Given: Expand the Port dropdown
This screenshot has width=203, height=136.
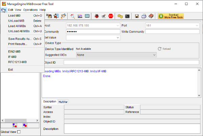Looking at the screenshot, I should click(197, 25).
